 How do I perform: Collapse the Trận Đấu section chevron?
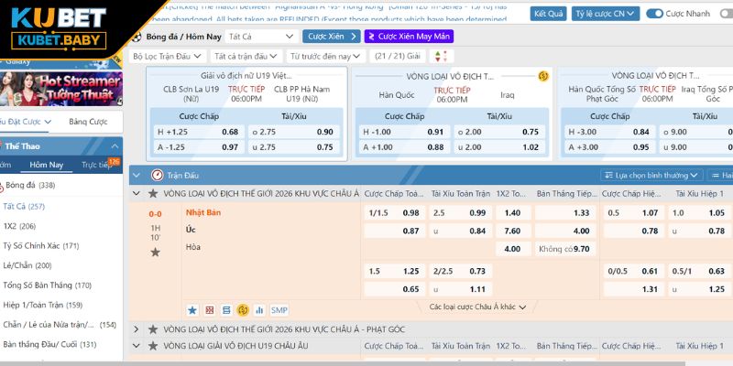click(136, 176)
